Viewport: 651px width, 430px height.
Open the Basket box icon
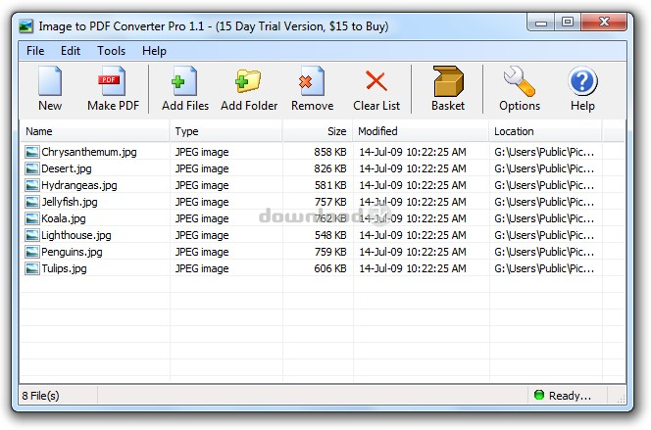[x=448, y=81]
